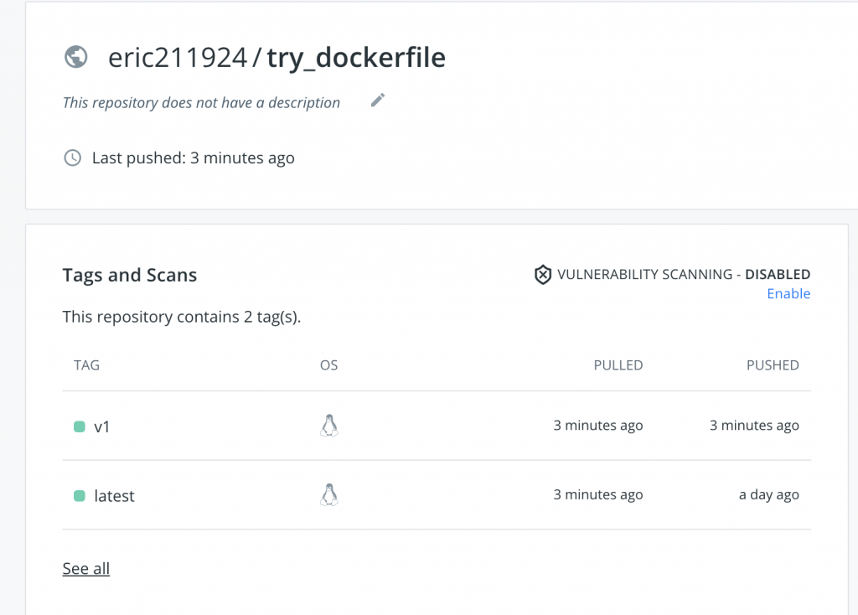Viewport: 858px width, 615px height.
Task: Click the Linux penguin icon in latest row
Action: click(329, 495)
